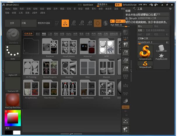177x136 pixels.
Task: Toggle the Draw mode button
Action: [65, 23]
